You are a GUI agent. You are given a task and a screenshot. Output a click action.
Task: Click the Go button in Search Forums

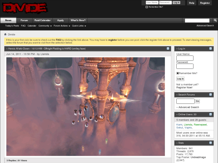pyautogui.click(x=197, y=101)
